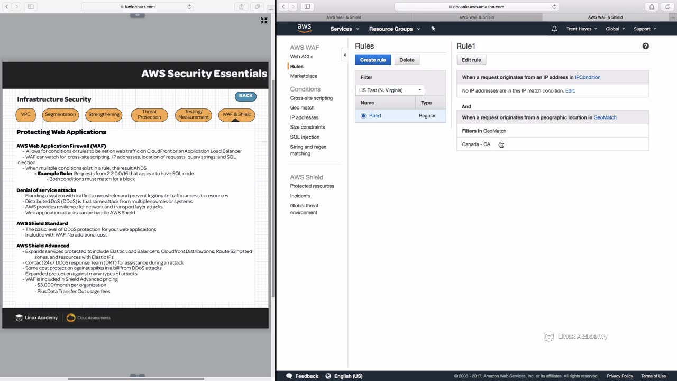This screenshot has width=677, height=381.
Task: Select the WAF & Shield topic pill
Action: [236, 114]
